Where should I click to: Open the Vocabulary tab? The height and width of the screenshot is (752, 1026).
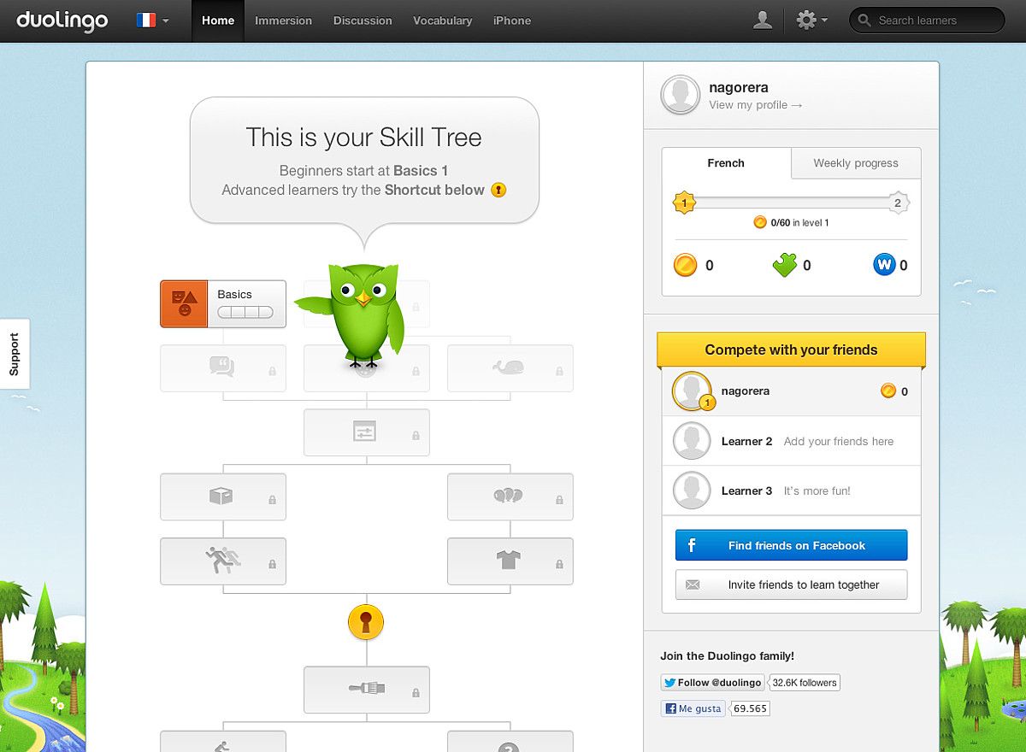tap(443, 21)
